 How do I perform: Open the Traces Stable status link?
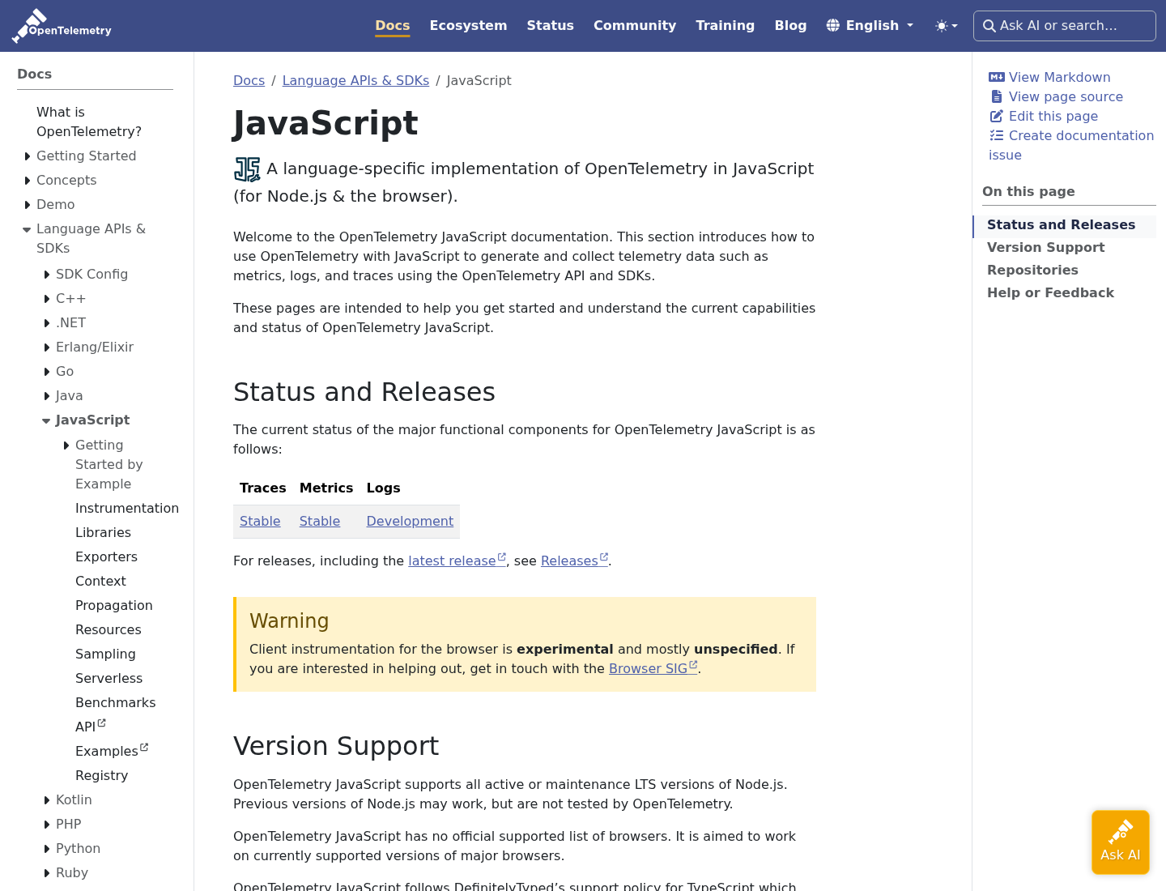[260, 521]
